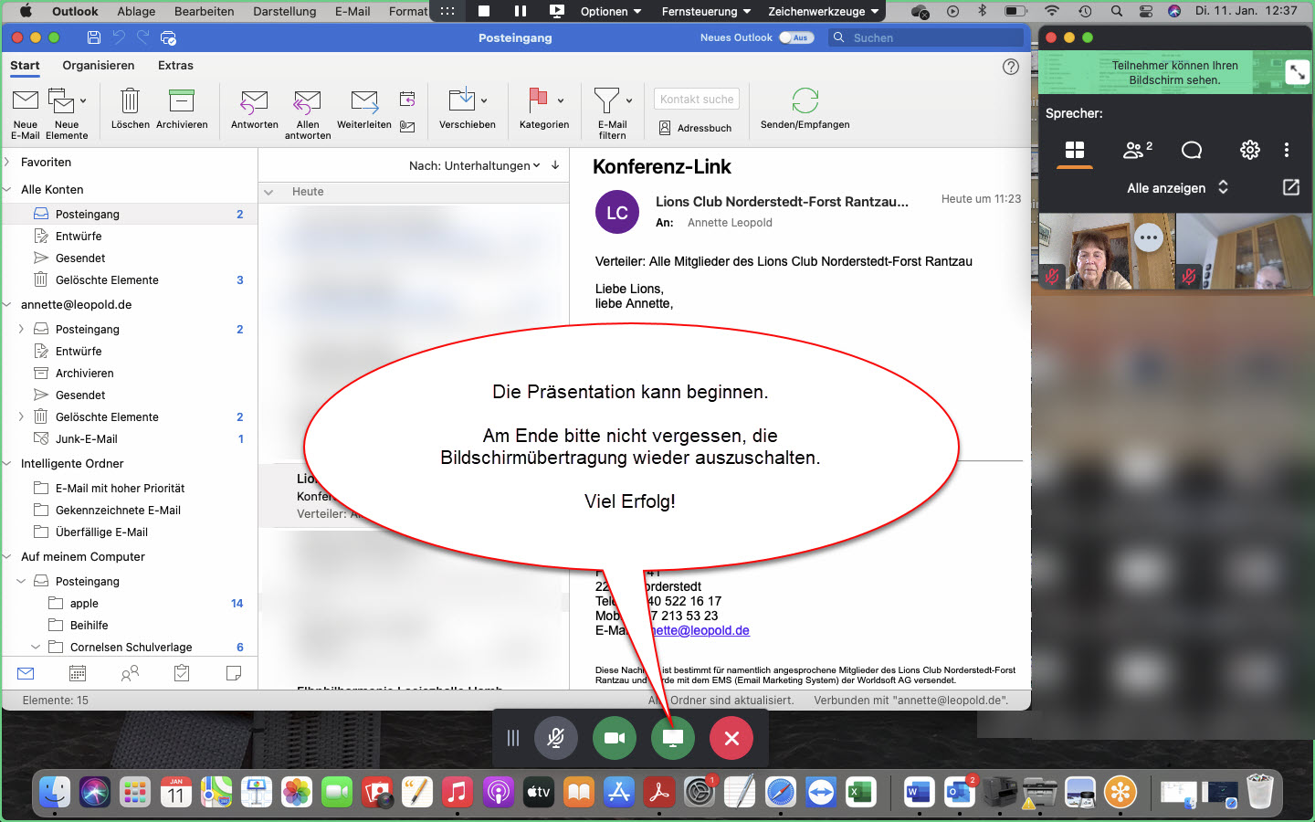Image resolution: width=1315 pixels, height=822 pixels.
Task: Click the drag handle in conference control bar
Action: (513, 738)
